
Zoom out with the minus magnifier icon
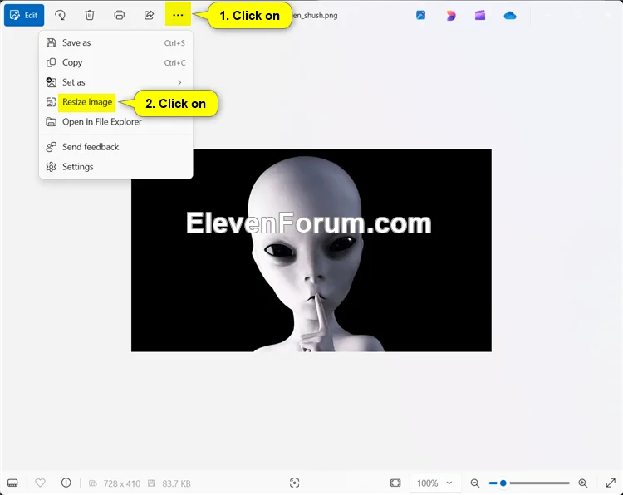[x=475, y=483]
